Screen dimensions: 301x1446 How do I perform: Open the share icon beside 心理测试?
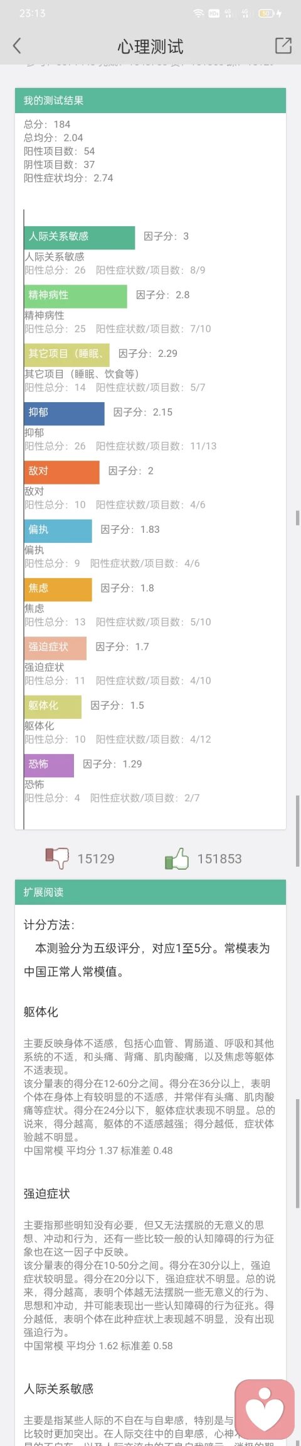pyautogui.click(x=283, y=45)
